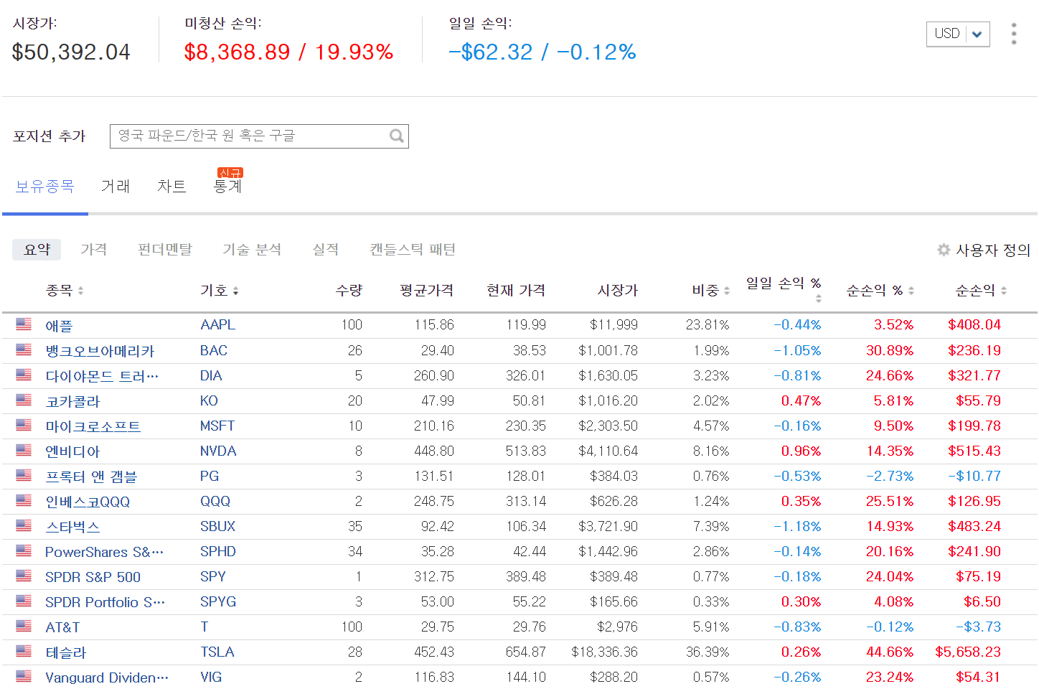This screenshot has height=694, width=1039.
Task: Sort by 순손익 % column arrows
Action: pos(911,291)
